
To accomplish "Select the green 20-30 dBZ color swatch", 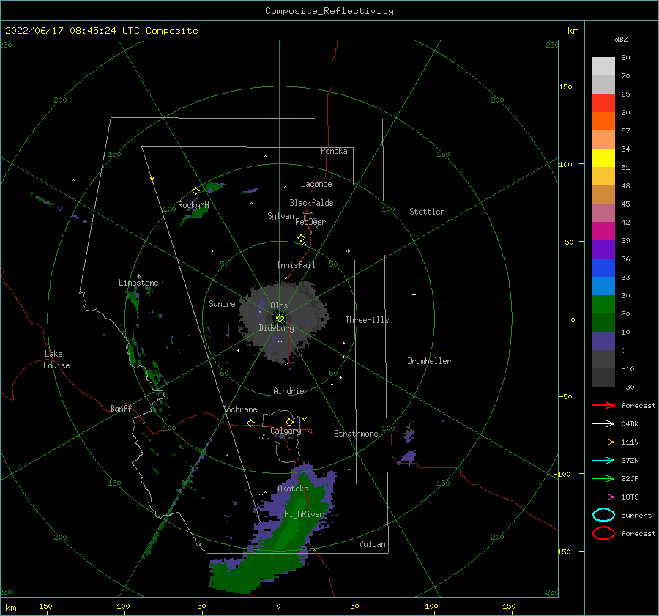I will (x=603, y=305).
